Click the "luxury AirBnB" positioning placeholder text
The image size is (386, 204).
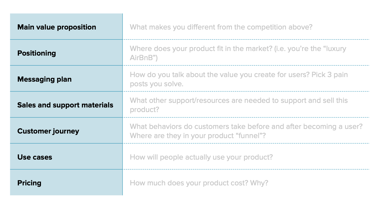click(238, 53)
